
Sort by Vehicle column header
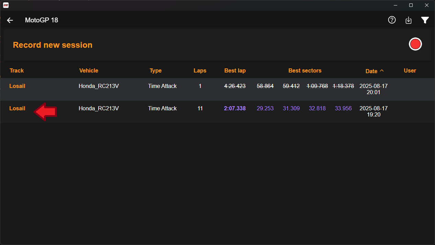[89, 70]
